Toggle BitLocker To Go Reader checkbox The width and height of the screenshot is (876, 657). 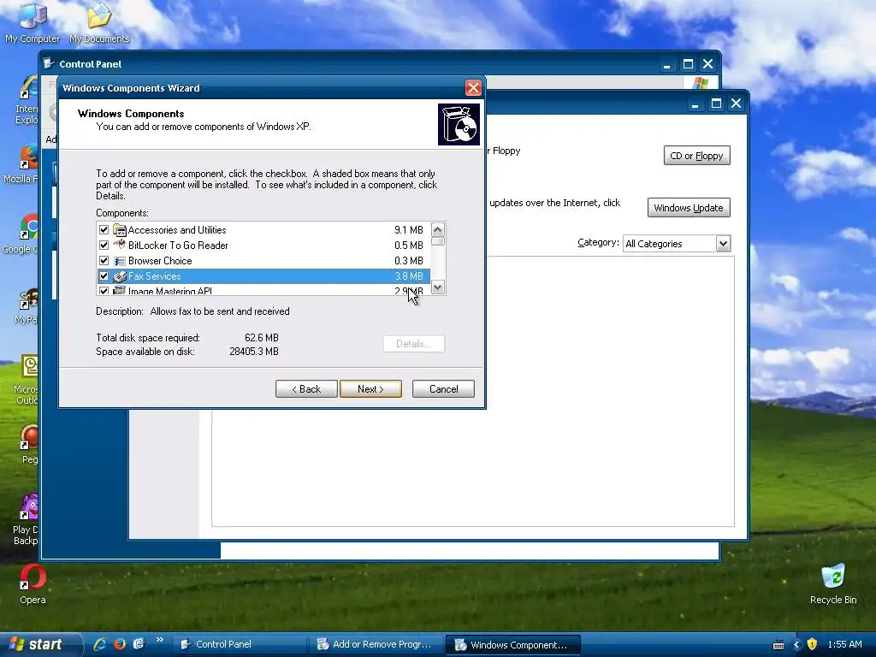[x=104, y=245]
